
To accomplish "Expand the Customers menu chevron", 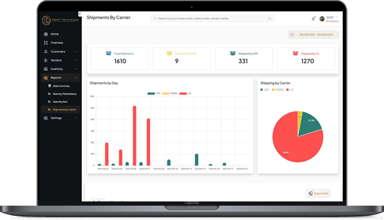I will pos(75,51).
